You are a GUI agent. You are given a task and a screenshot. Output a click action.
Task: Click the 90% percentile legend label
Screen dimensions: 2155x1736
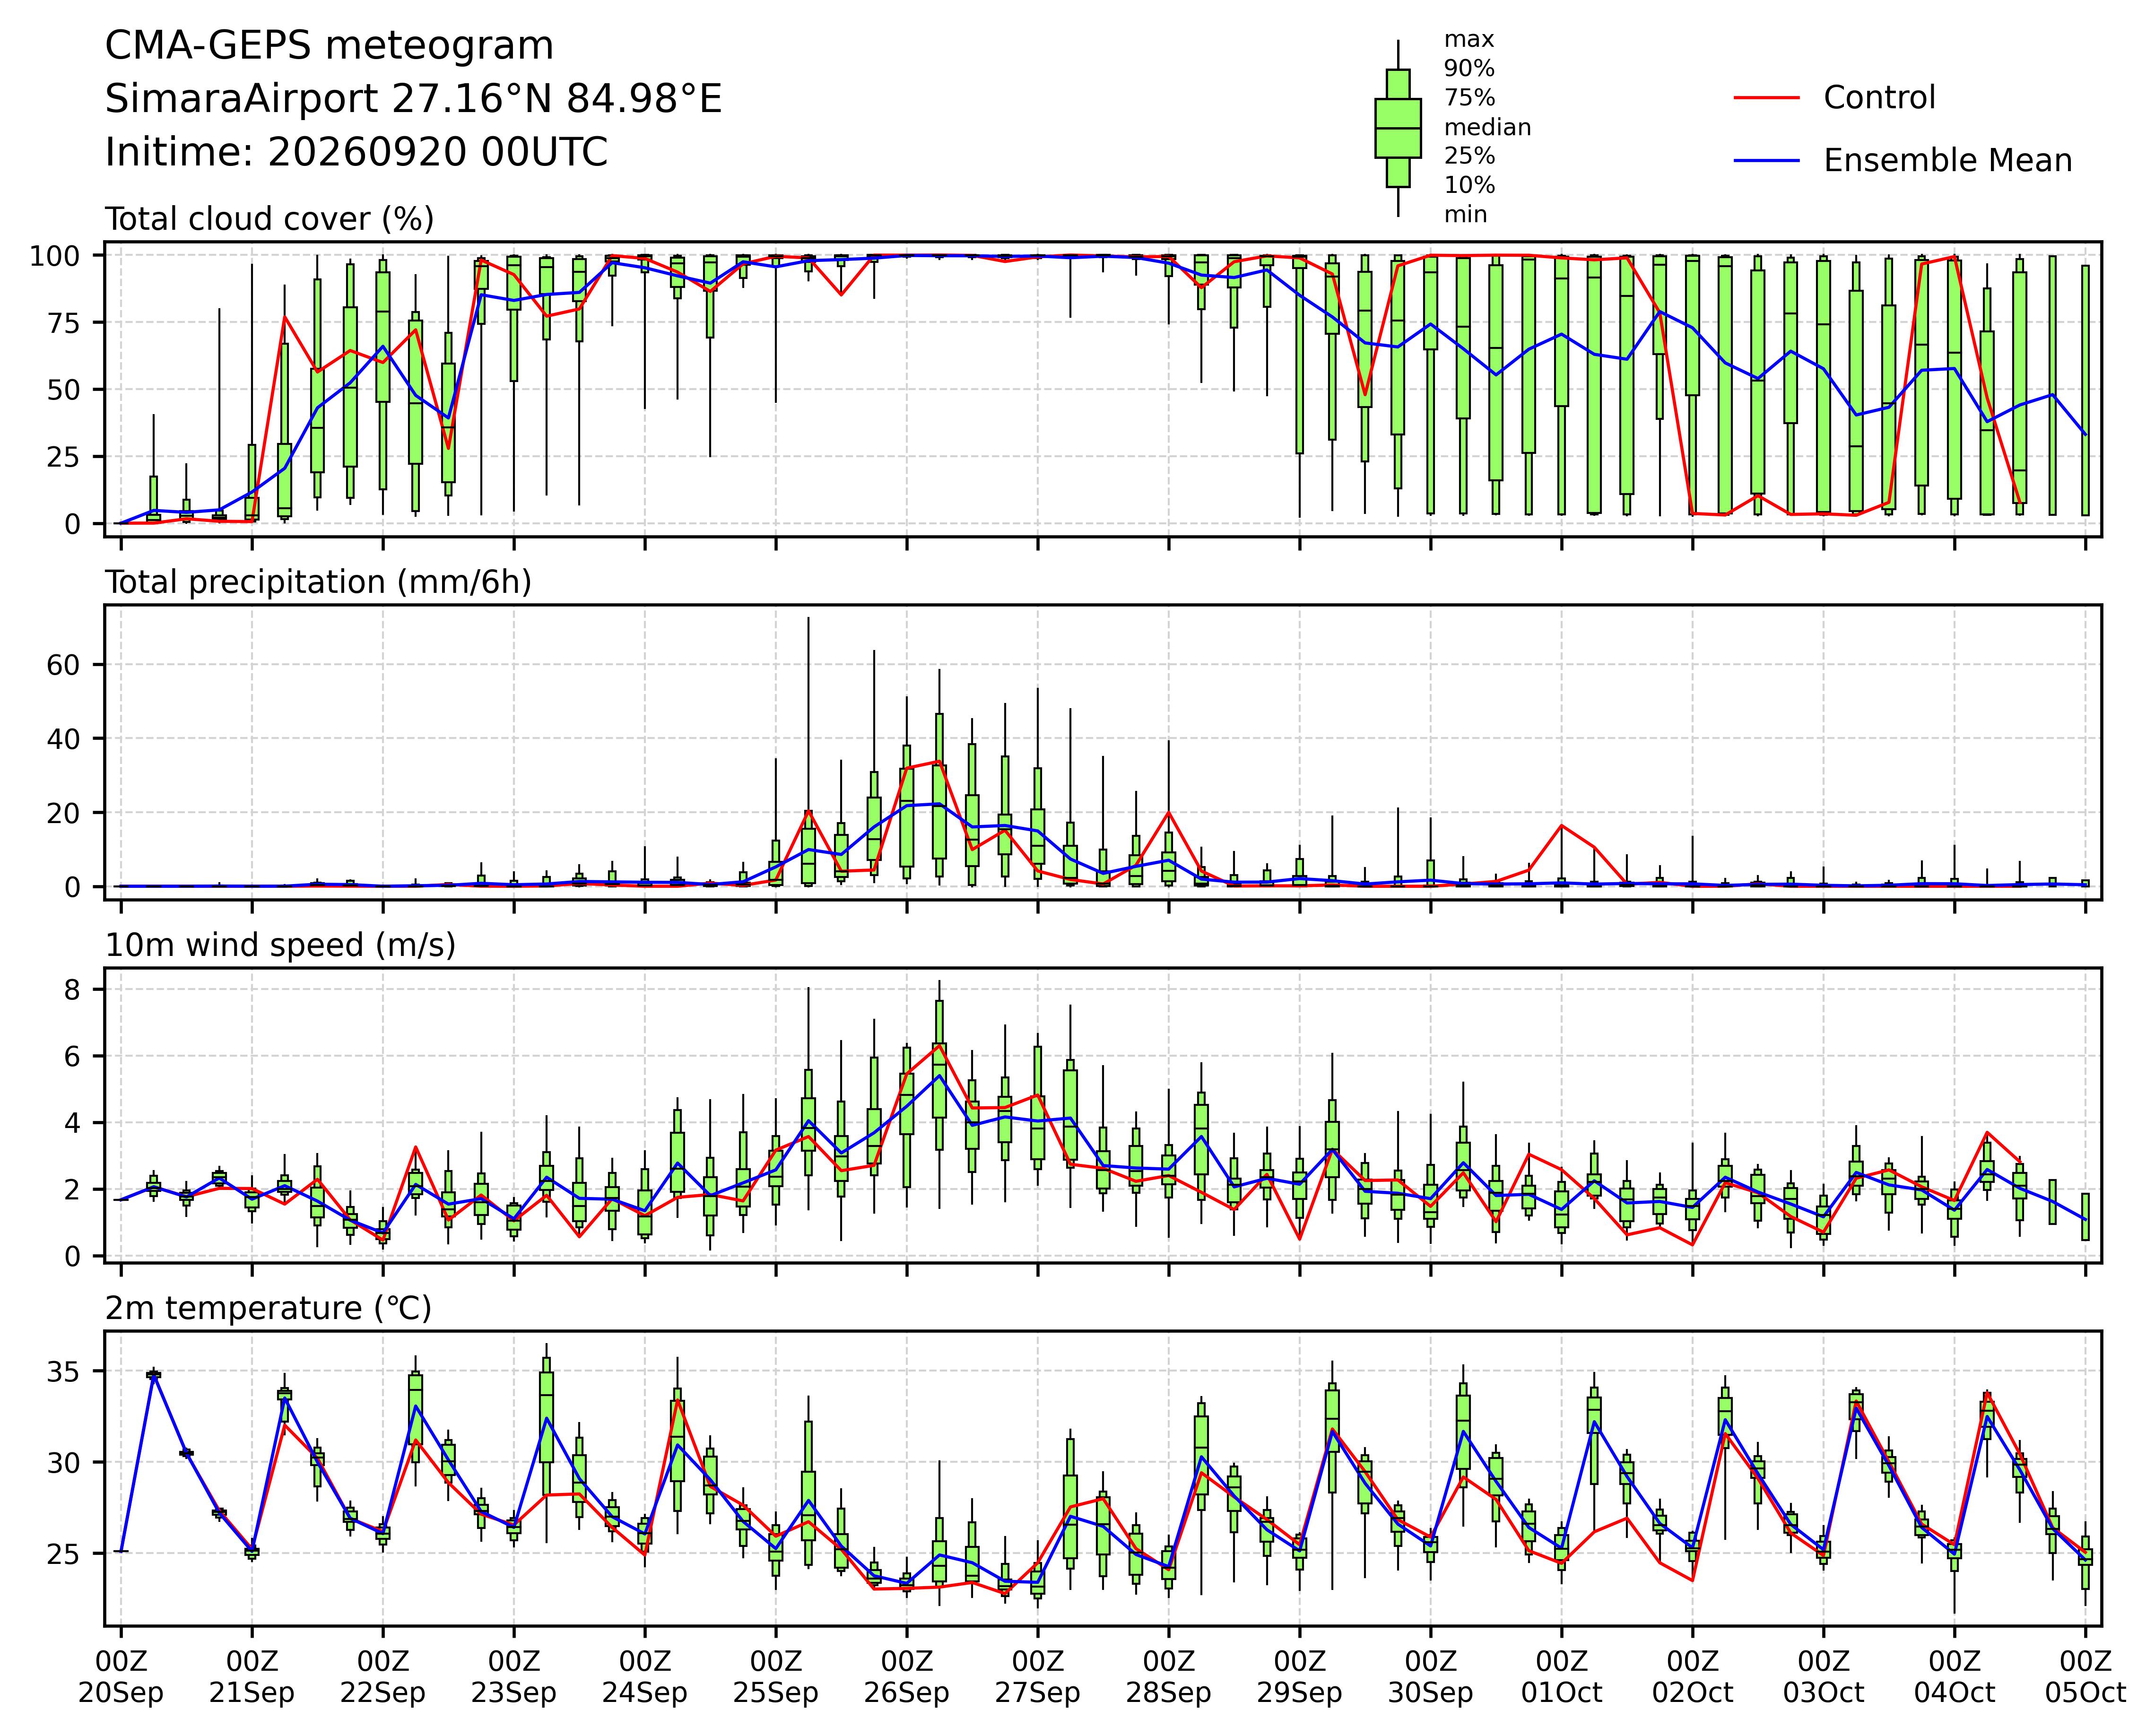point(1469,69)
